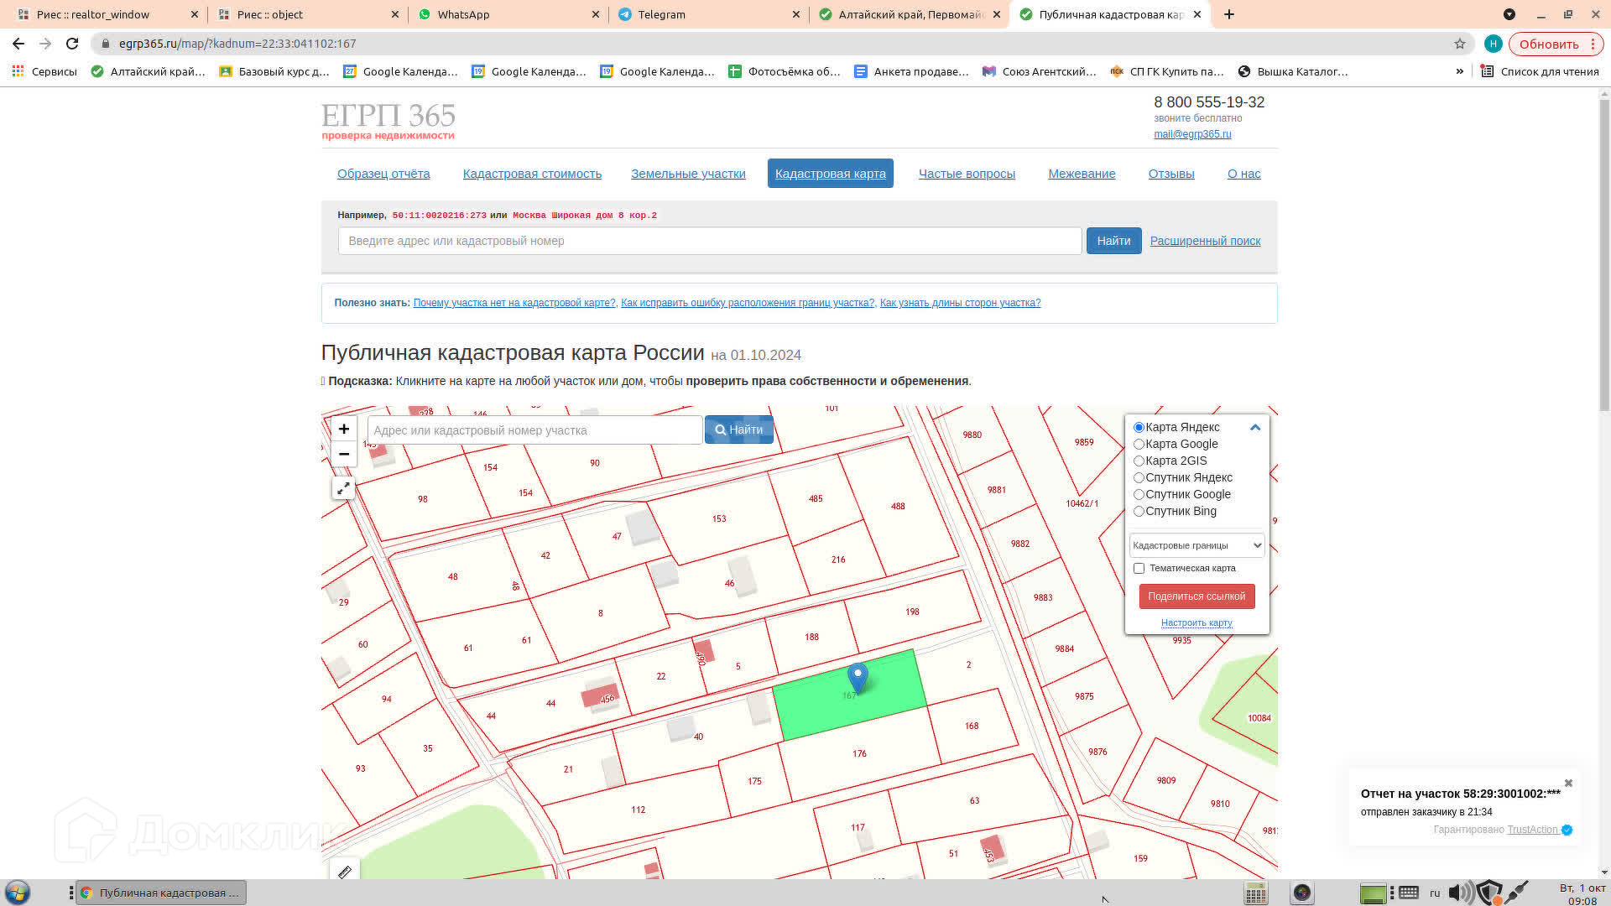Collapse the map layers panel

[x=1254, y=427]
